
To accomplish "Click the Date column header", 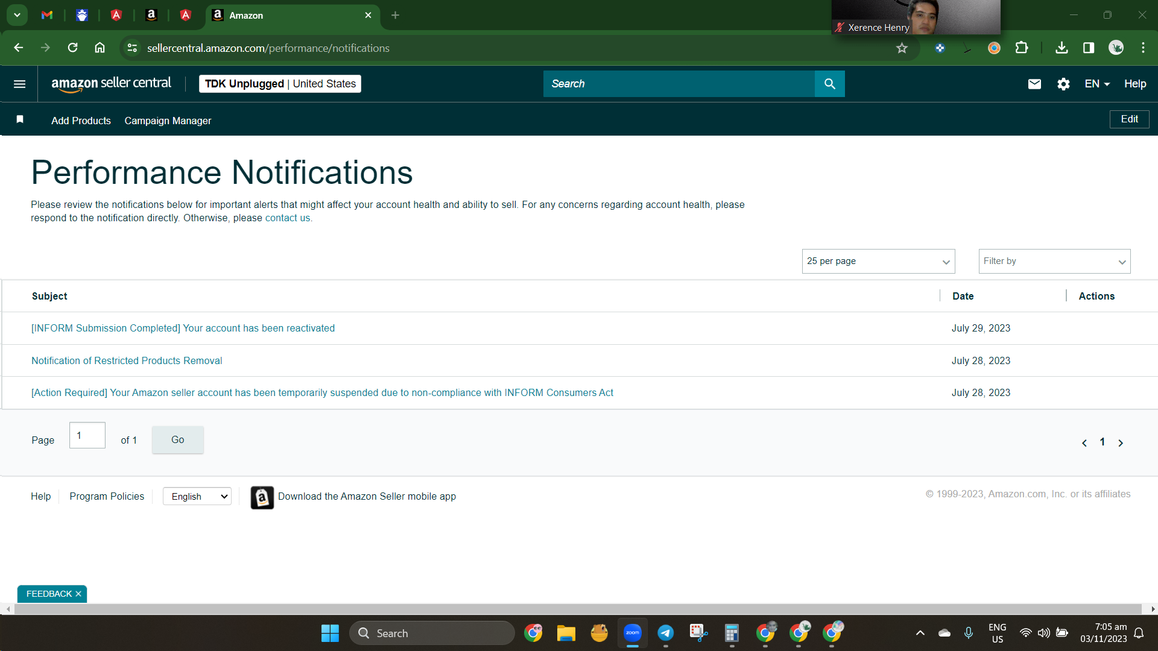I will pyautogui.click(x=963, y=296).
